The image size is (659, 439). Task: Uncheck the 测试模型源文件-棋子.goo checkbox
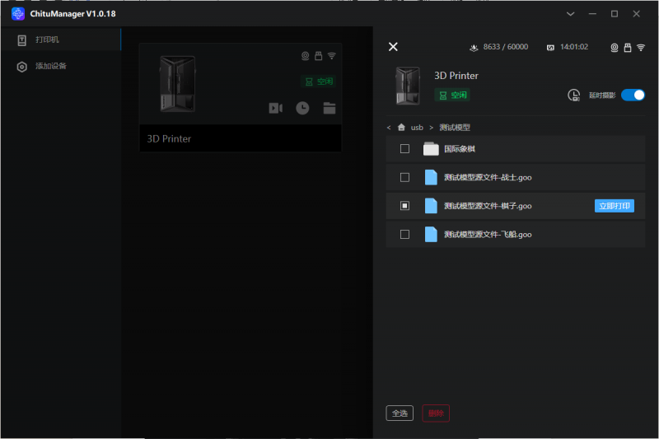[404, 206]
